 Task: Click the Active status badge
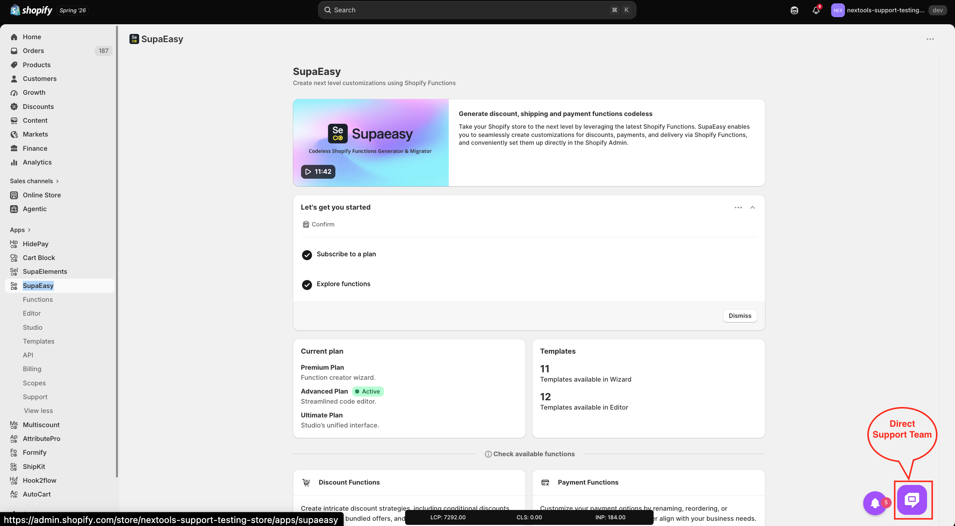[x=368, y=391]
